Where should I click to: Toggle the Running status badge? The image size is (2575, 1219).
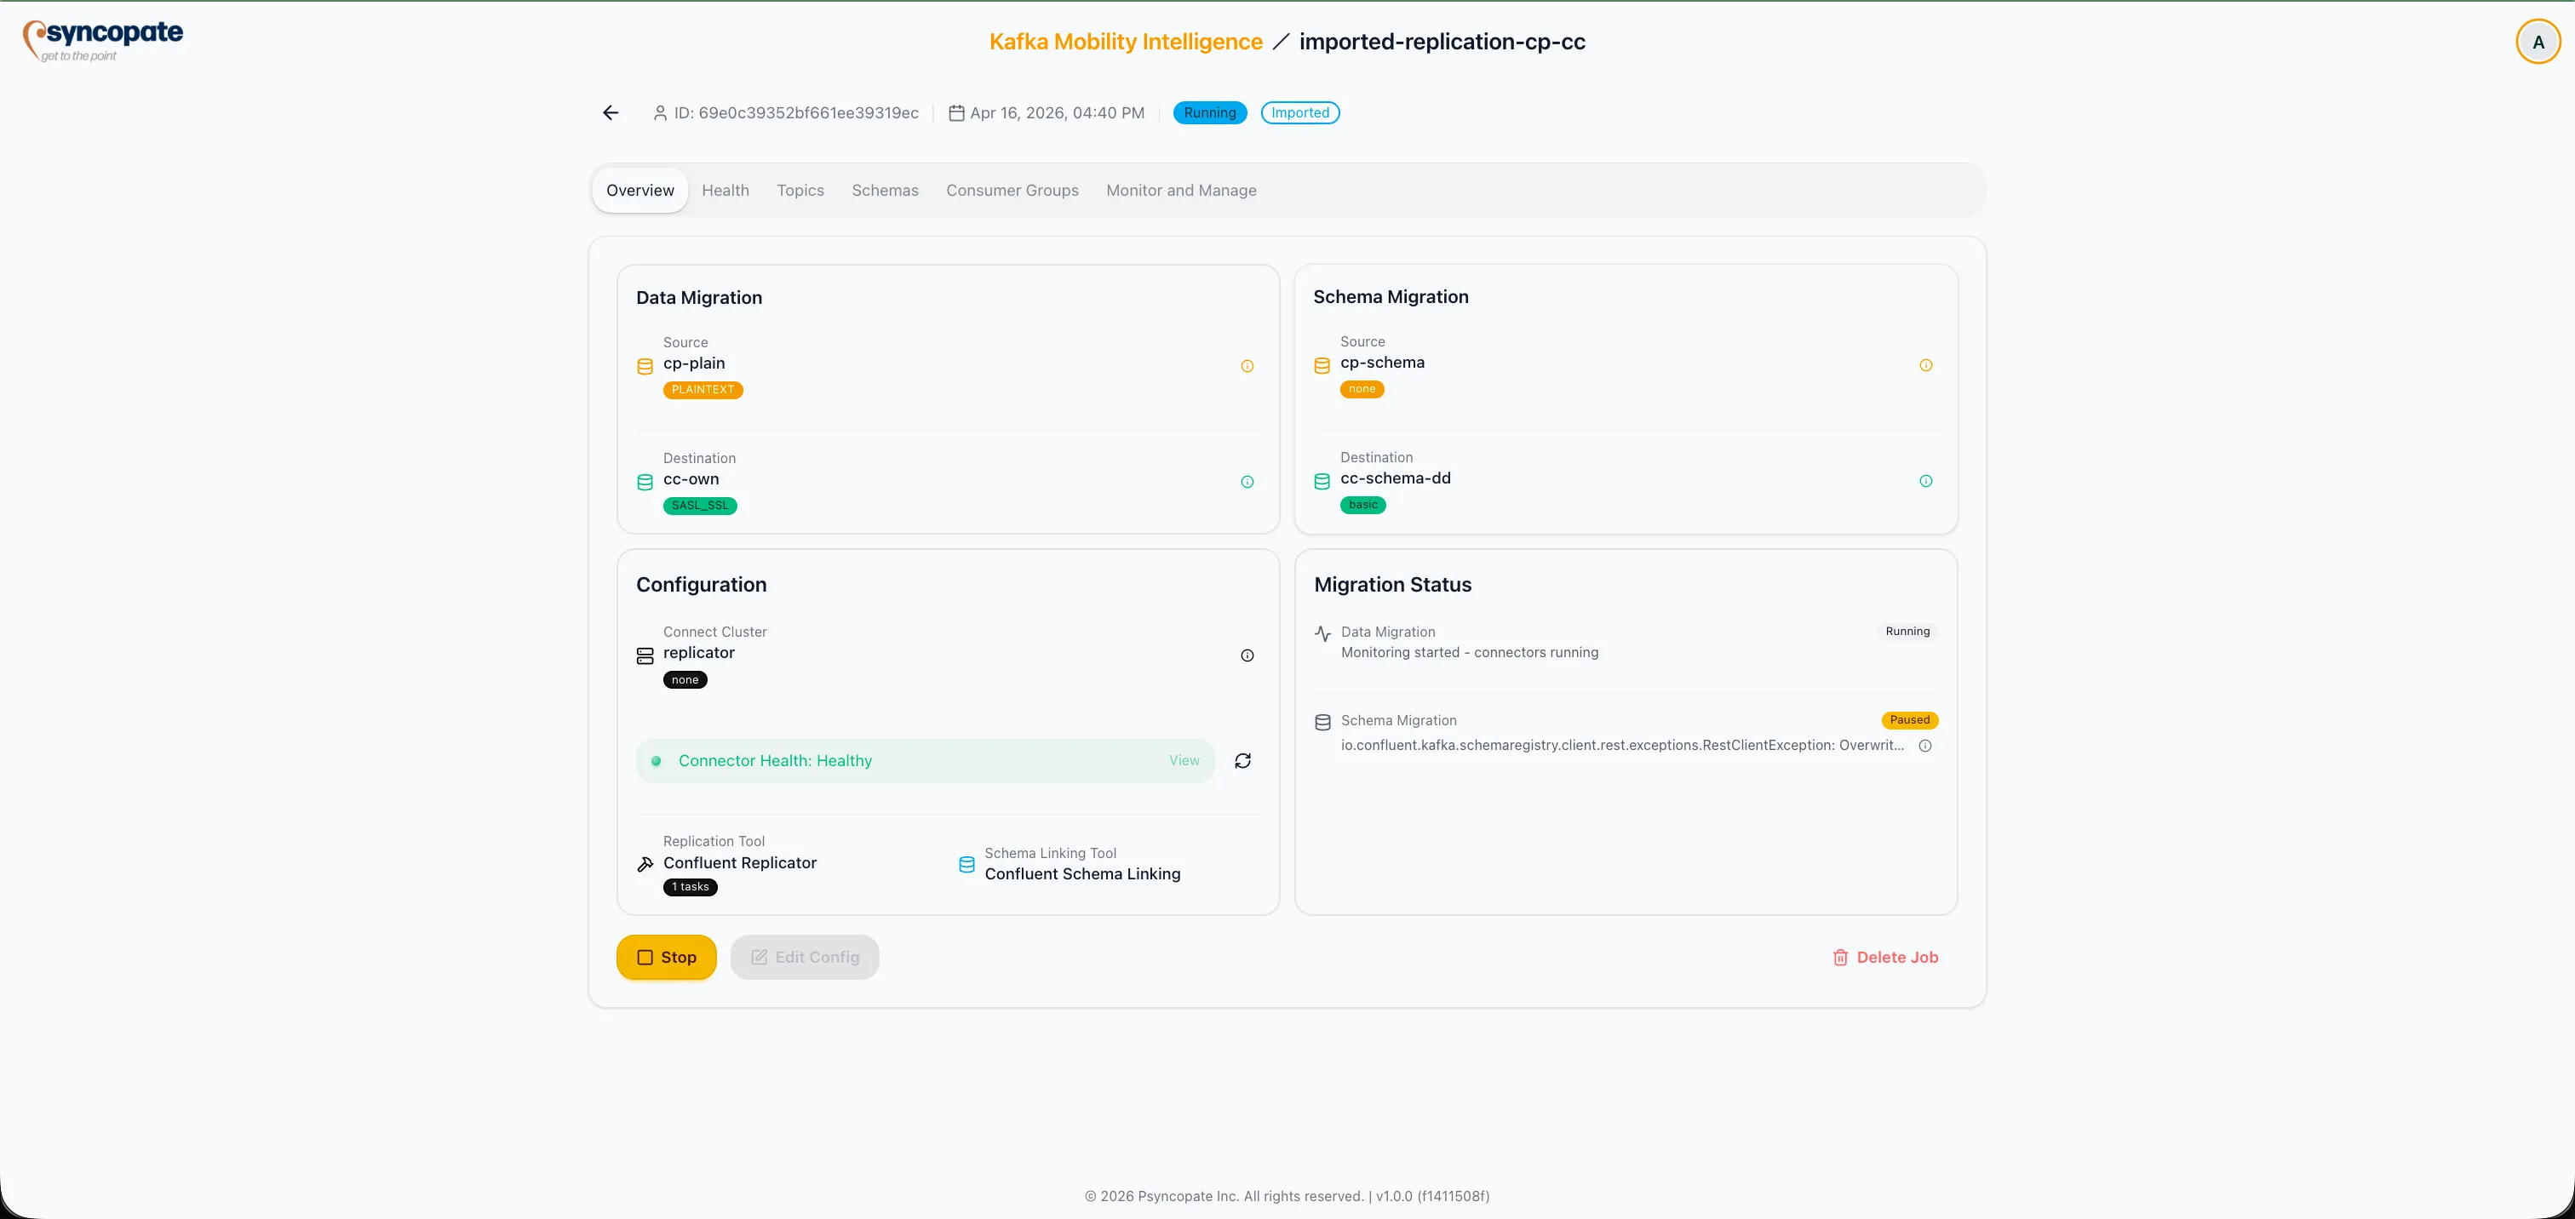[x=1208, y=112]
